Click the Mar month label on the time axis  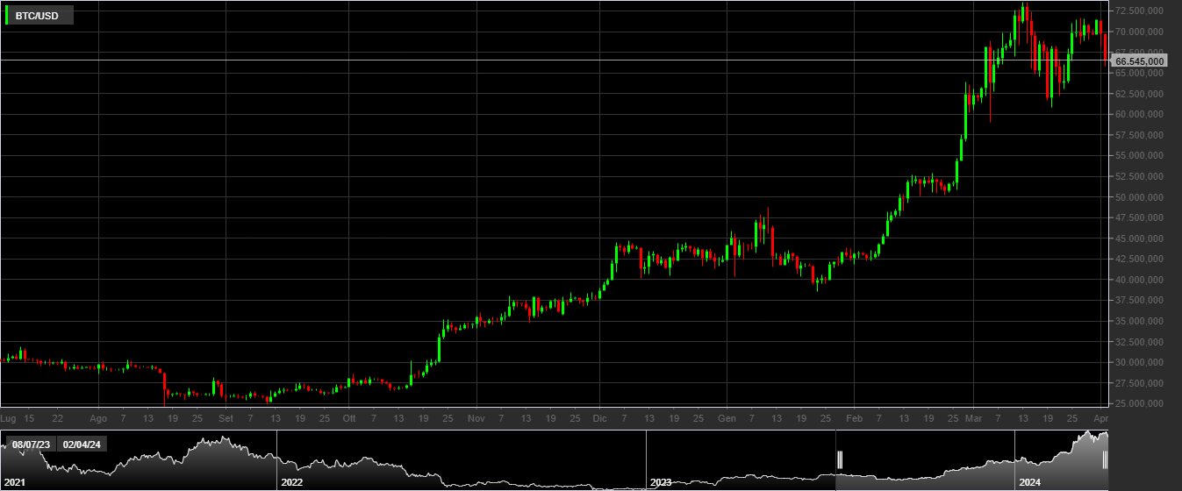point(973,418)
